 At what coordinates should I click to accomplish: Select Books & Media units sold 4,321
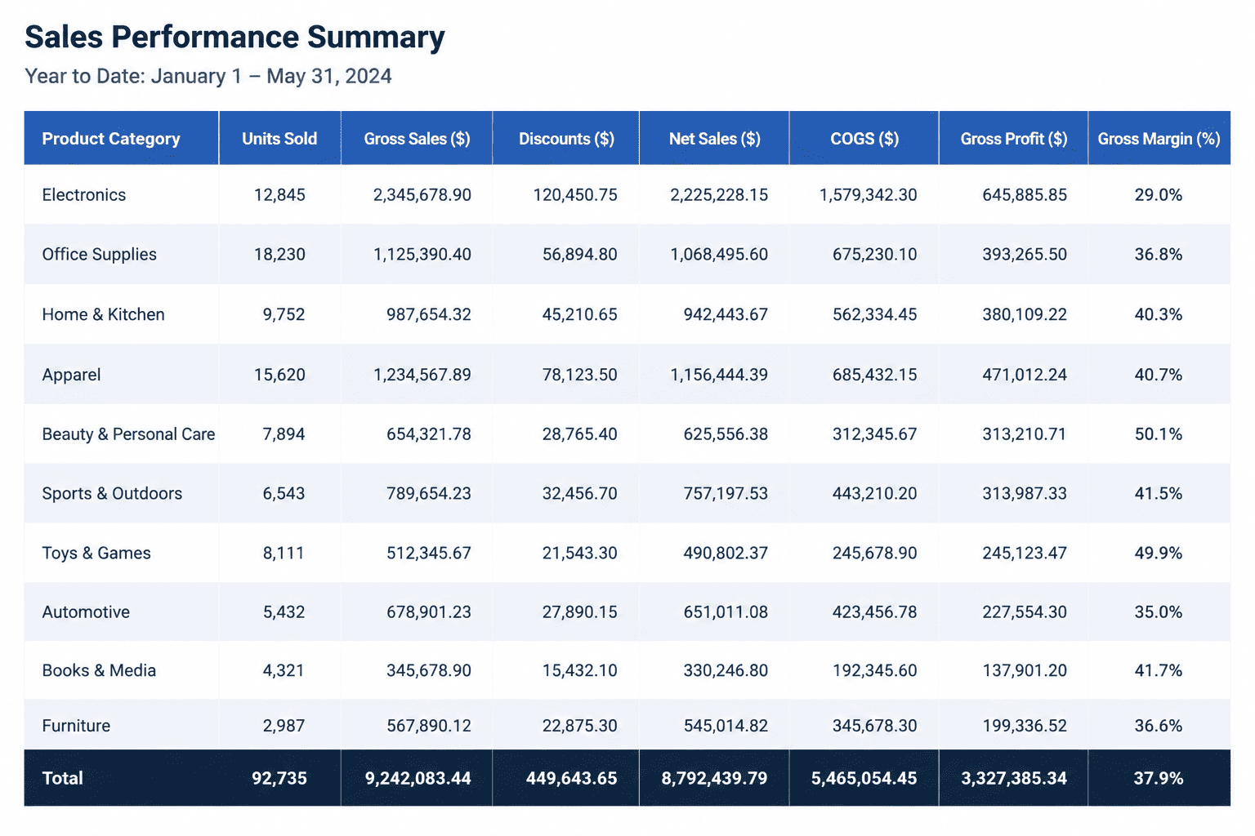click(x=284, y=671)
